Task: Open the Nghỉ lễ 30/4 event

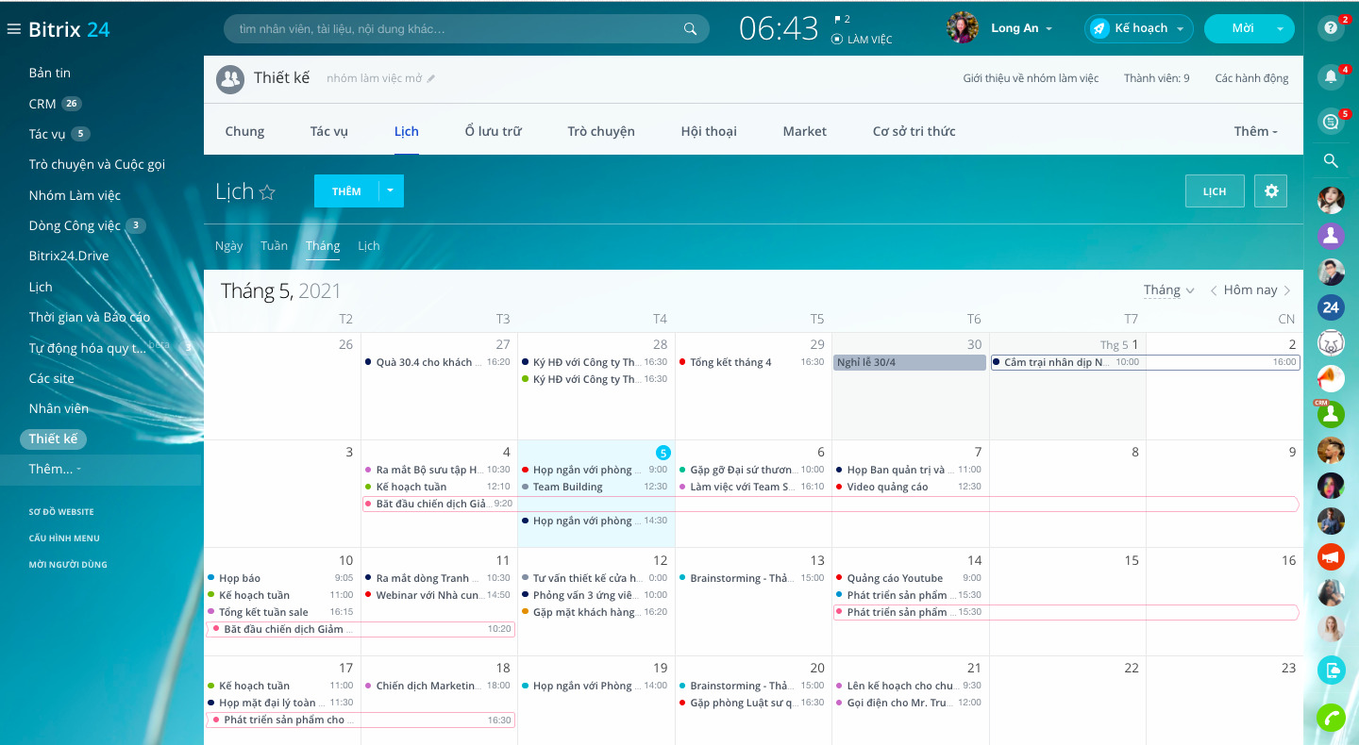Action: [909, 362]
